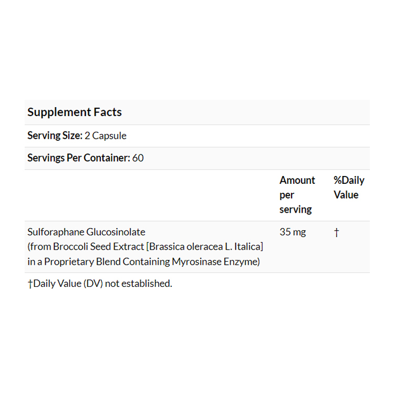This screenshot has width=394, height=394.
Task: Click the Supplement Facts heading
Action: (75, 112)
